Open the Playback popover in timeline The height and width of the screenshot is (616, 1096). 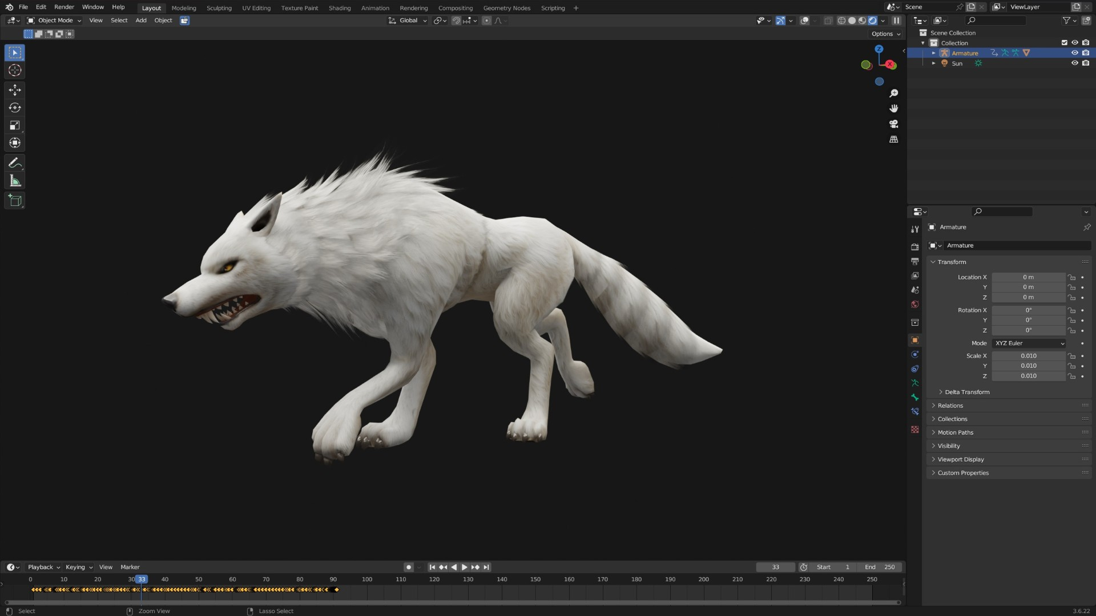44,568
